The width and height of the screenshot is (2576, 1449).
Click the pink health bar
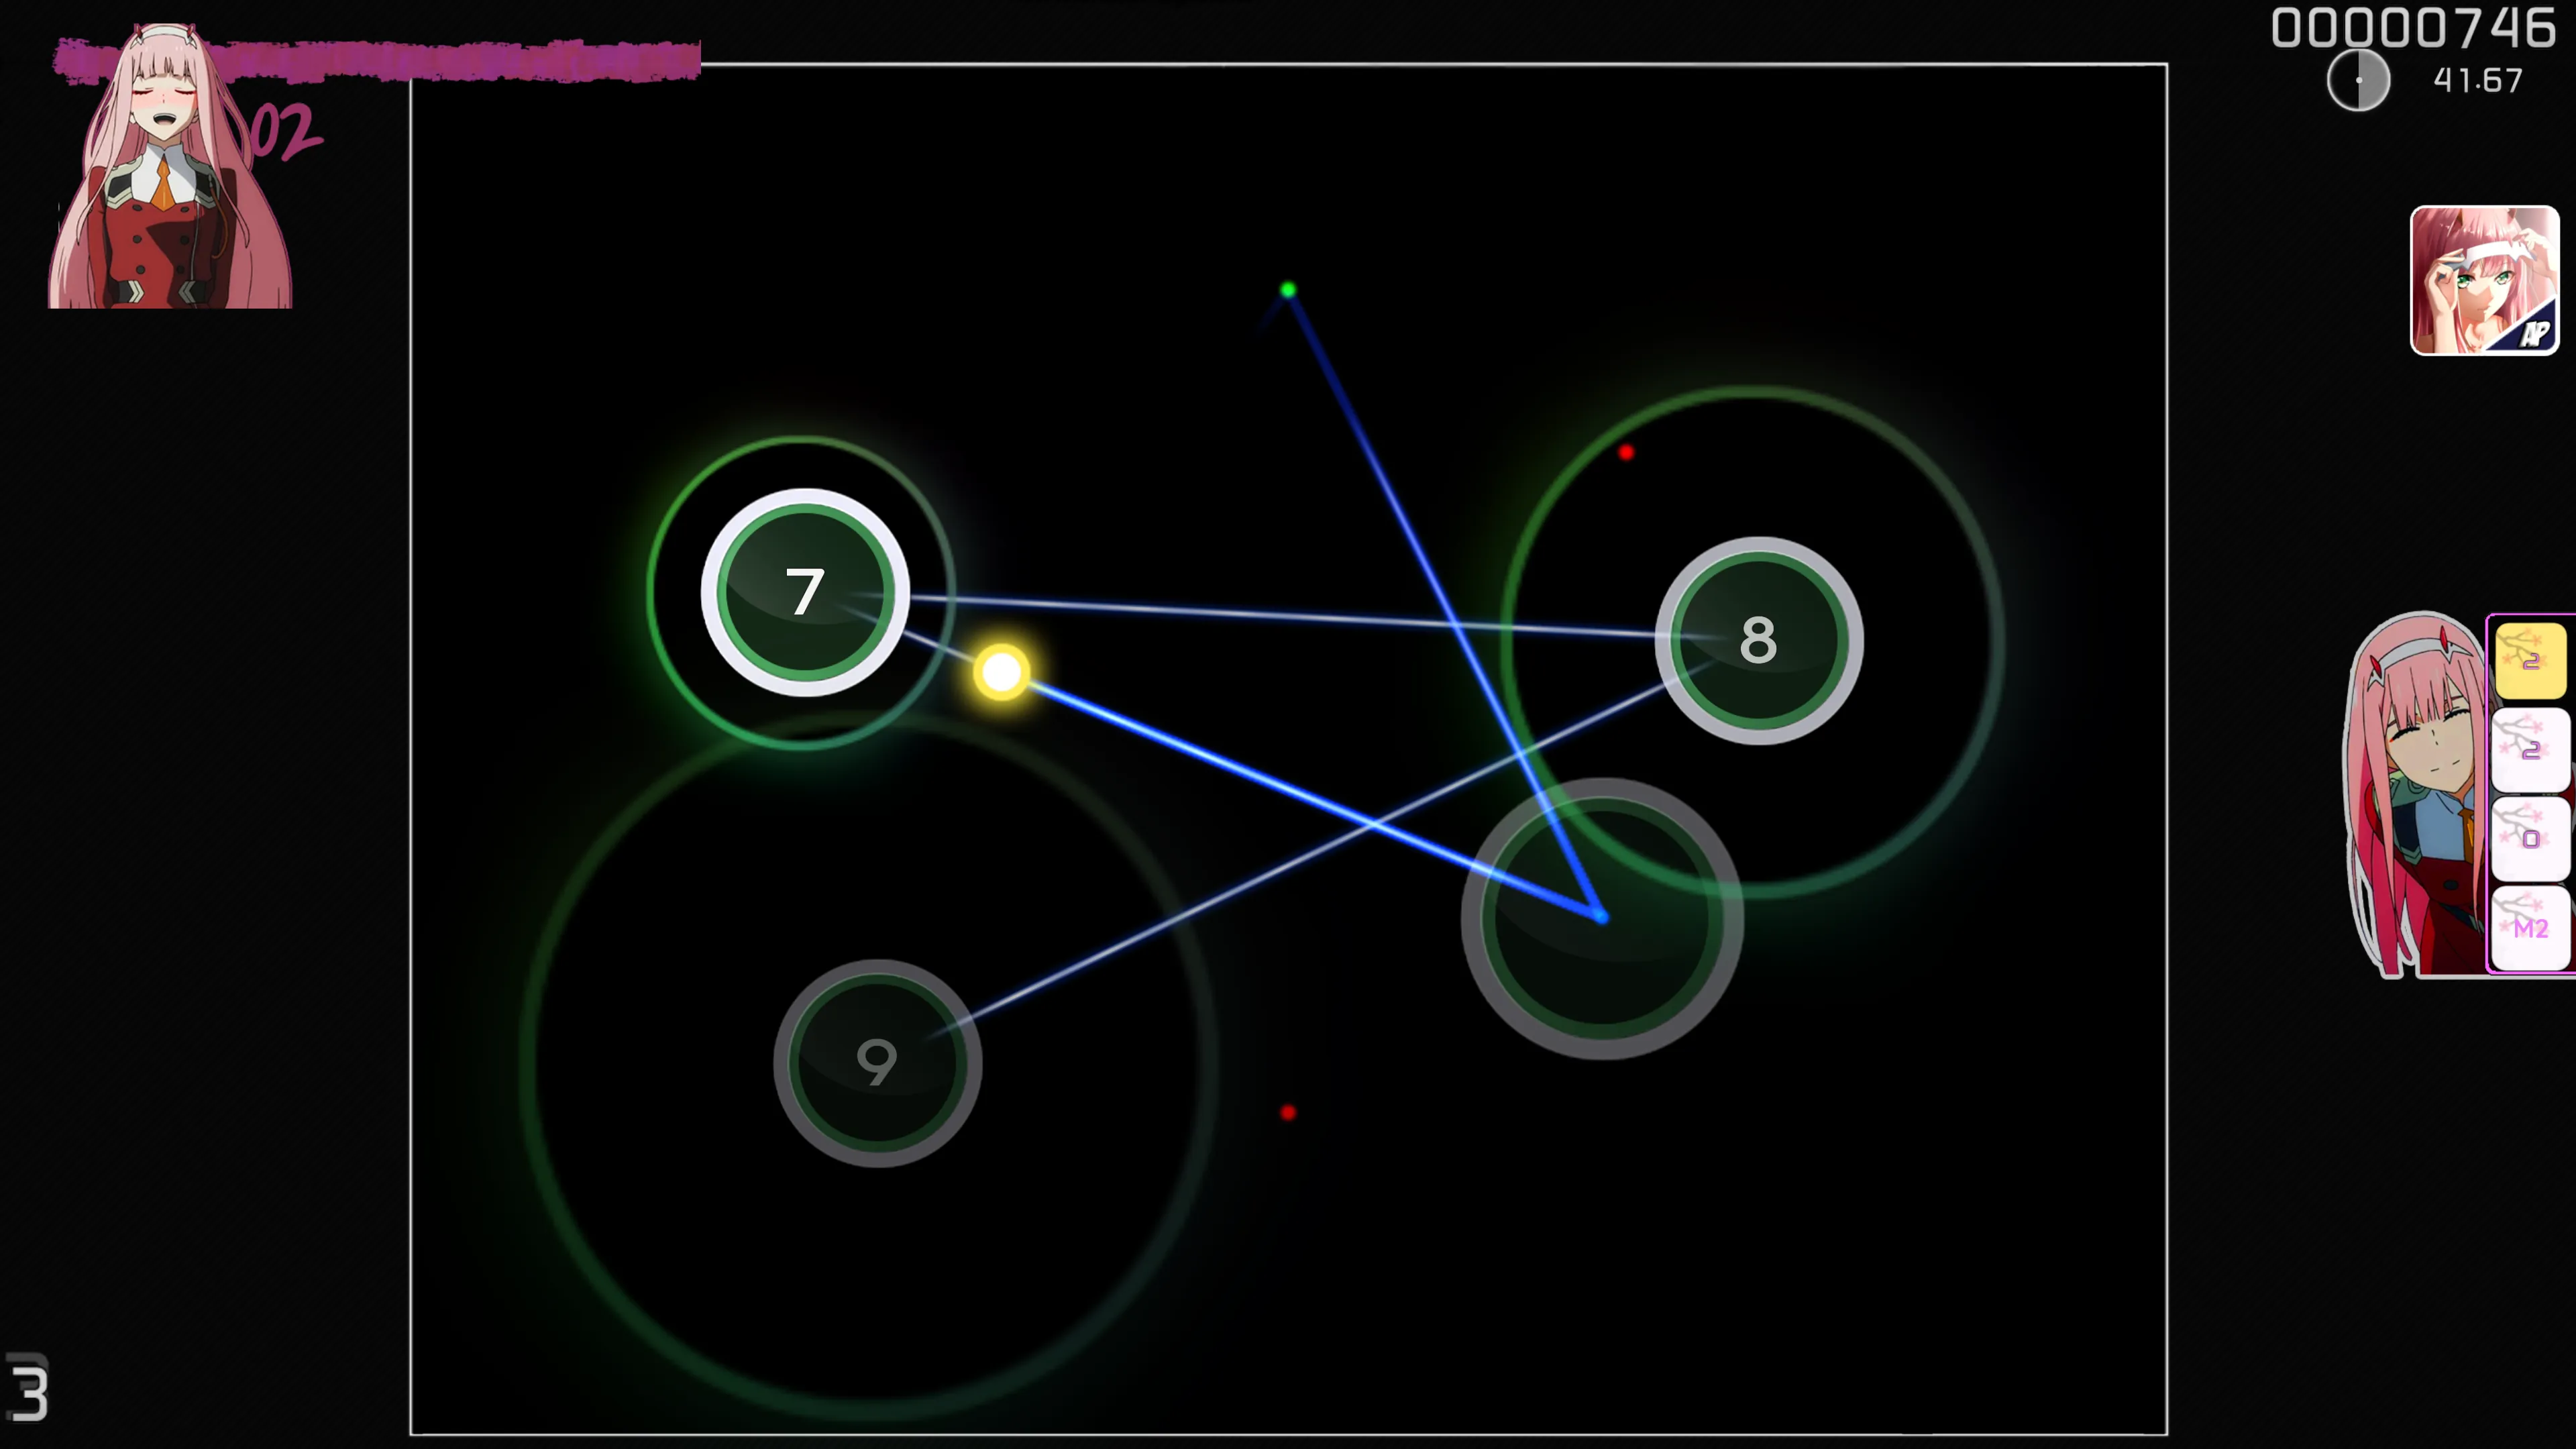coord(378,60)
